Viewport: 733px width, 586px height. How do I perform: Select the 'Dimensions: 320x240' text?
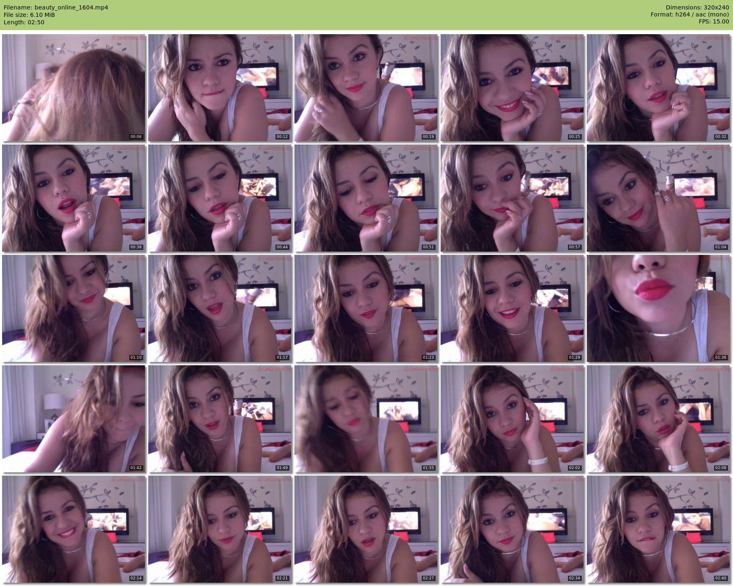(x=697, y=7)
